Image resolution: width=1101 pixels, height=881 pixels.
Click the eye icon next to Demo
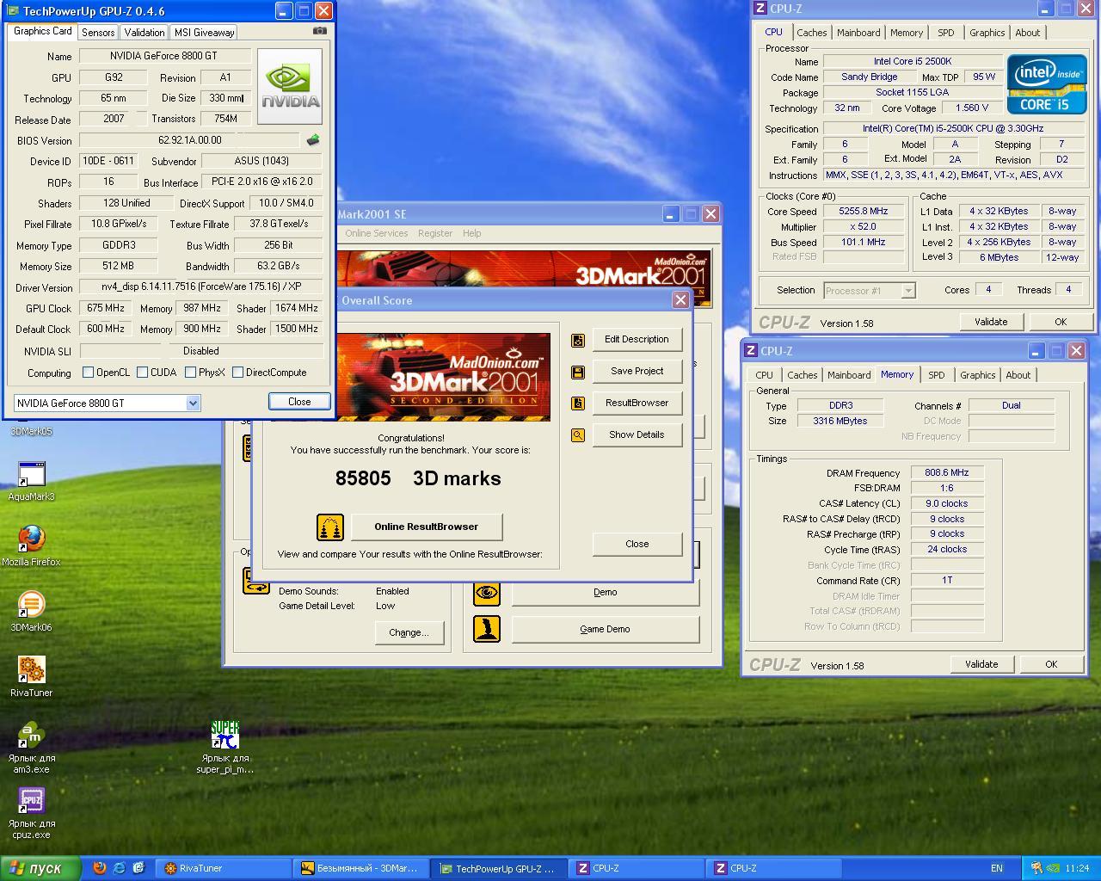[x=487, y=592]
